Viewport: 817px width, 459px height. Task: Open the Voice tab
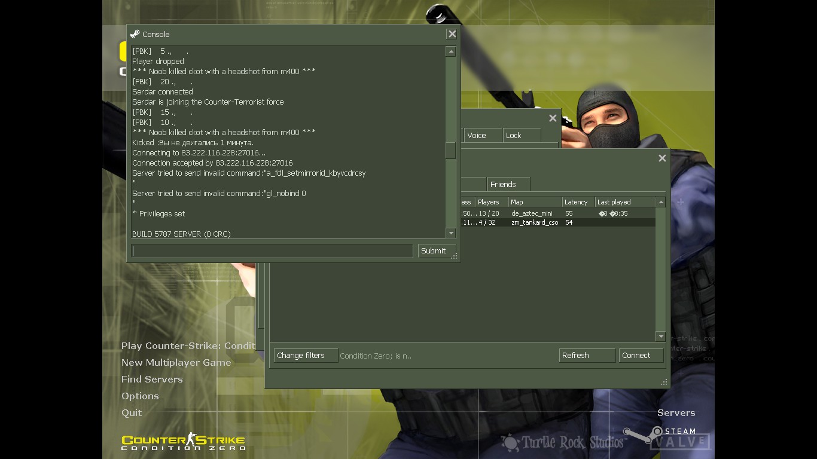click(483, 136)
